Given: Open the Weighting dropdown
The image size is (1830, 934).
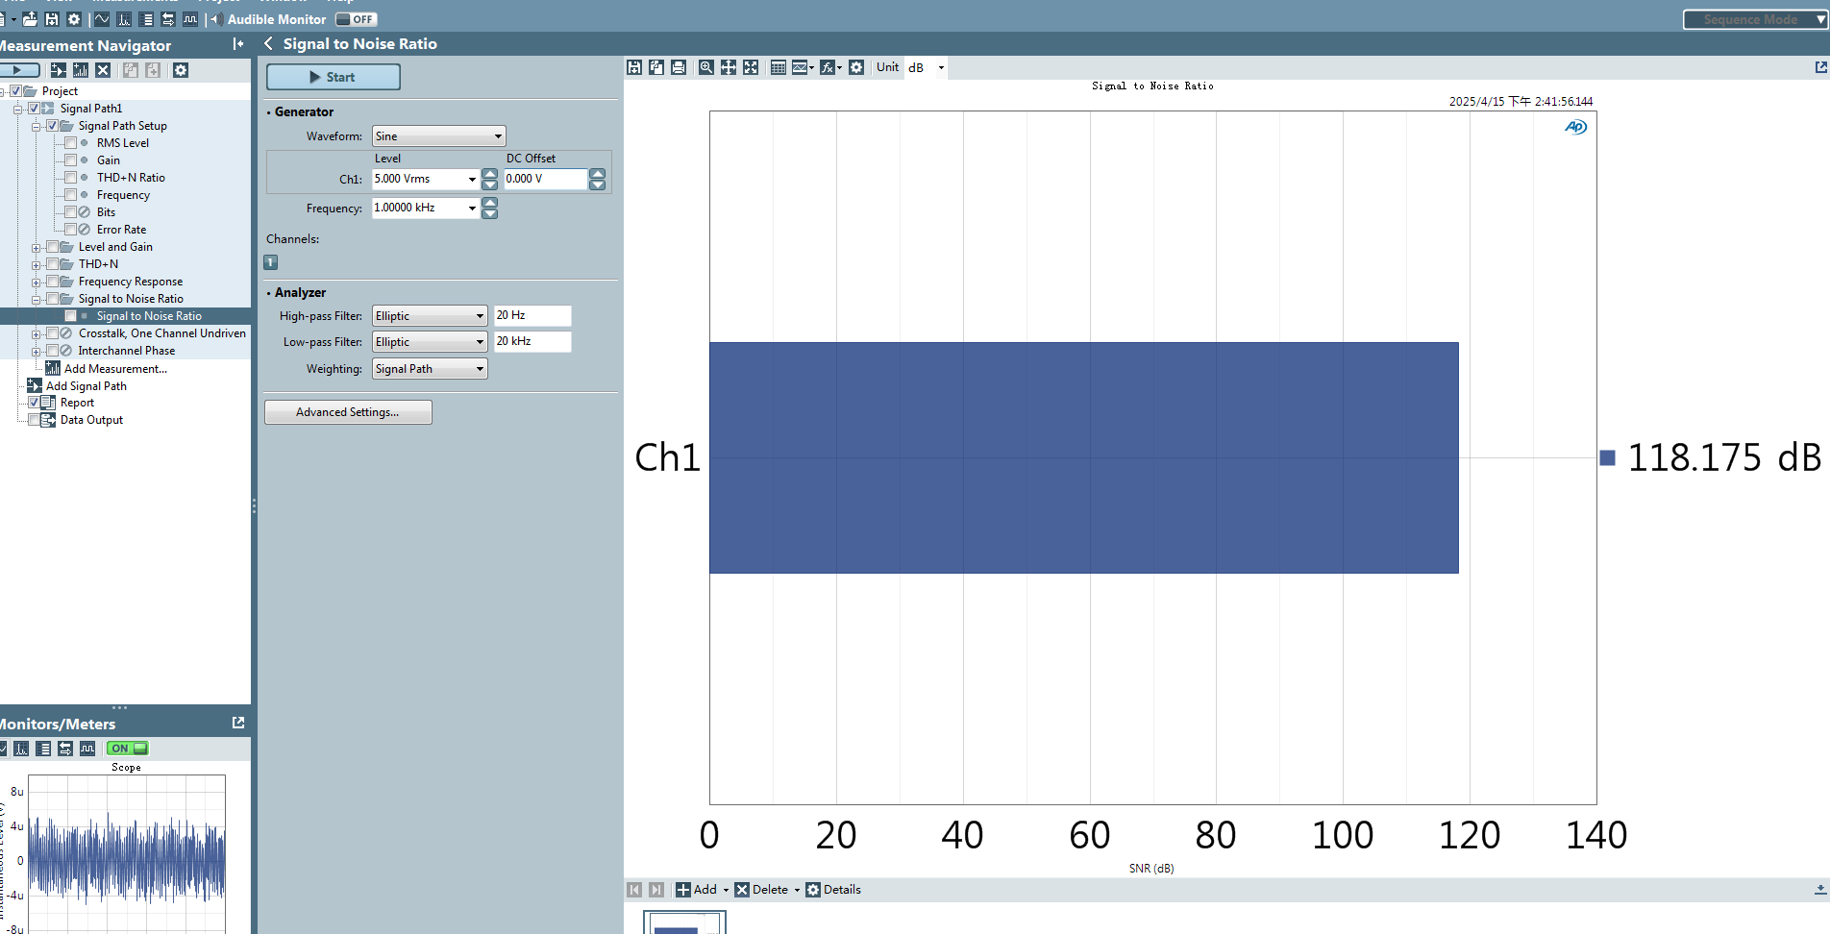Looking at the screenshot, I should click(x=430, y=369).
